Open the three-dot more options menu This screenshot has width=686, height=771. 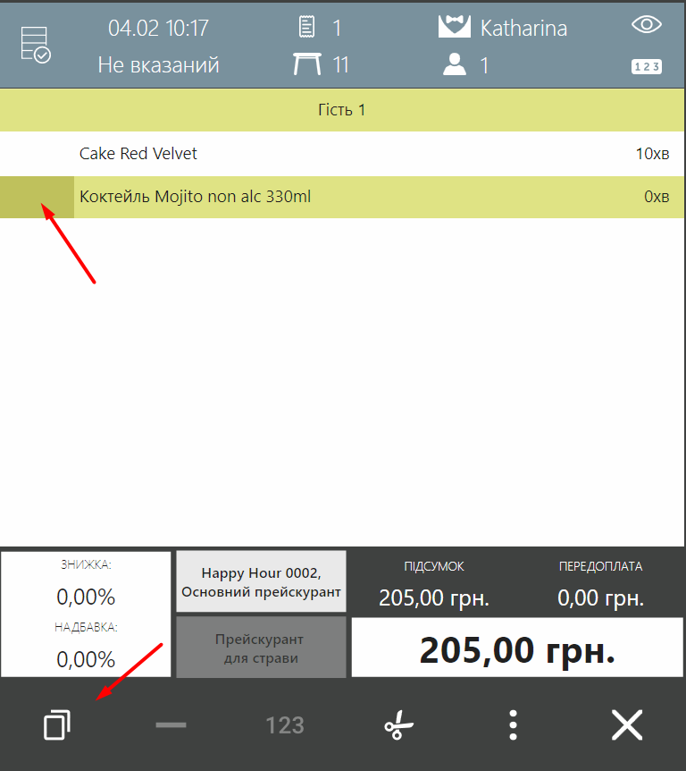(513, 724)
